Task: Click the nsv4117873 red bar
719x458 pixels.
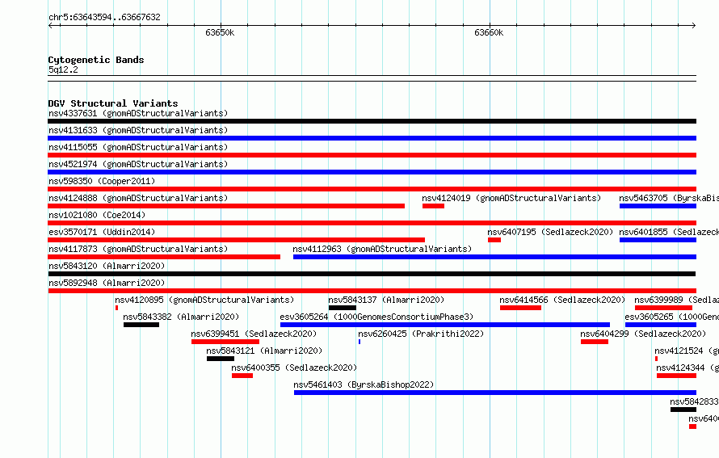Action: pos(164,257)
